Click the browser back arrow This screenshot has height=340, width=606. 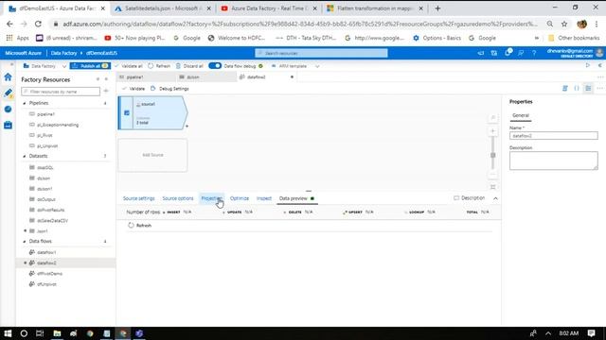tap(9, 24)
